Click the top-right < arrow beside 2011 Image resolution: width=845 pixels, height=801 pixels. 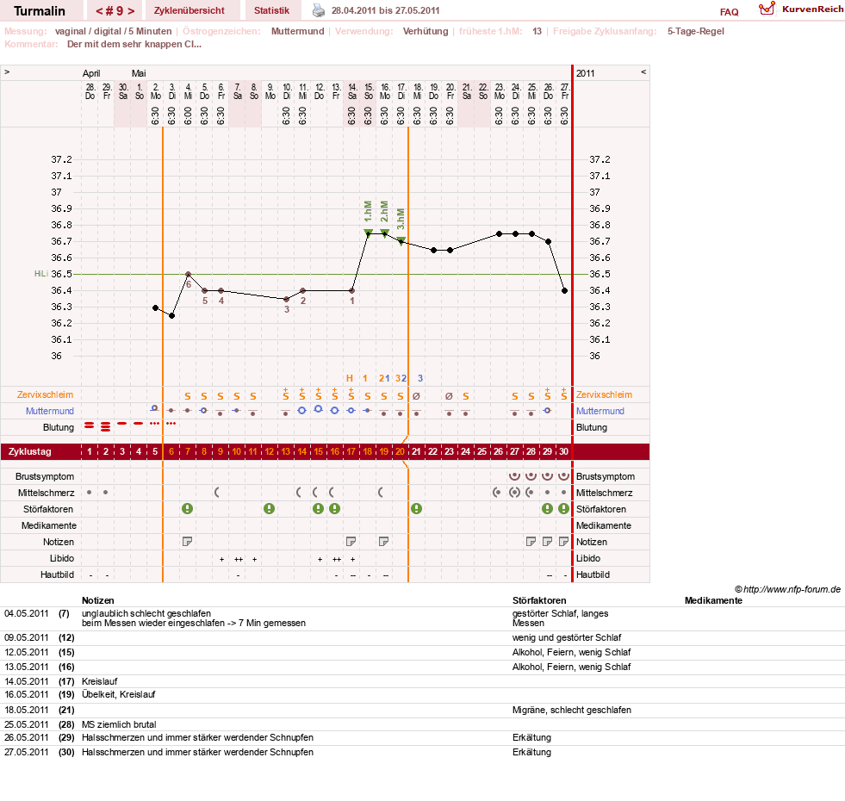tap(643, 71)
